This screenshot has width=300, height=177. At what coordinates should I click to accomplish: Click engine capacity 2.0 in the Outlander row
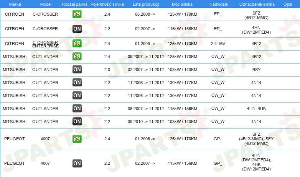(107, 70)
